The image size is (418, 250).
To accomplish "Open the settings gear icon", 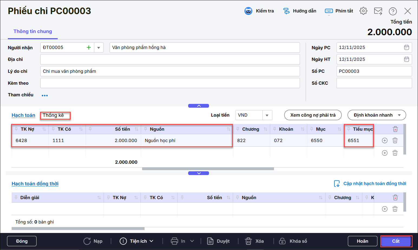I will coord(363,11).
